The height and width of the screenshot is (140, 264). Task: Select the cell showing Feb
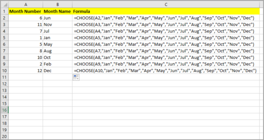[x=58, y=64]
